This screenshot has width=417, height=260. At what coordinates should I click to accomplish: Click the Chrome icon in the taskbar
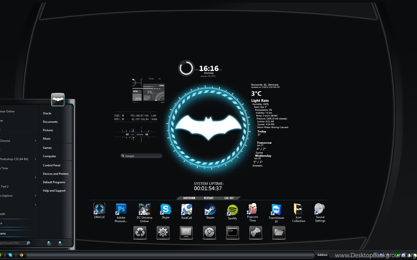click(22, 255)
